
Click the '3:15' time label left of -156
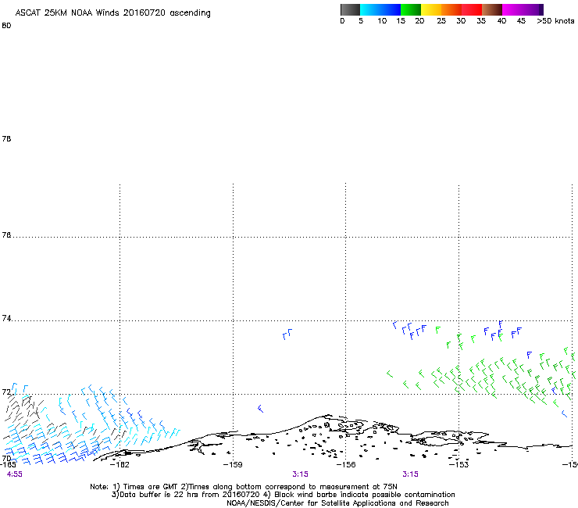tap(300, 474)
